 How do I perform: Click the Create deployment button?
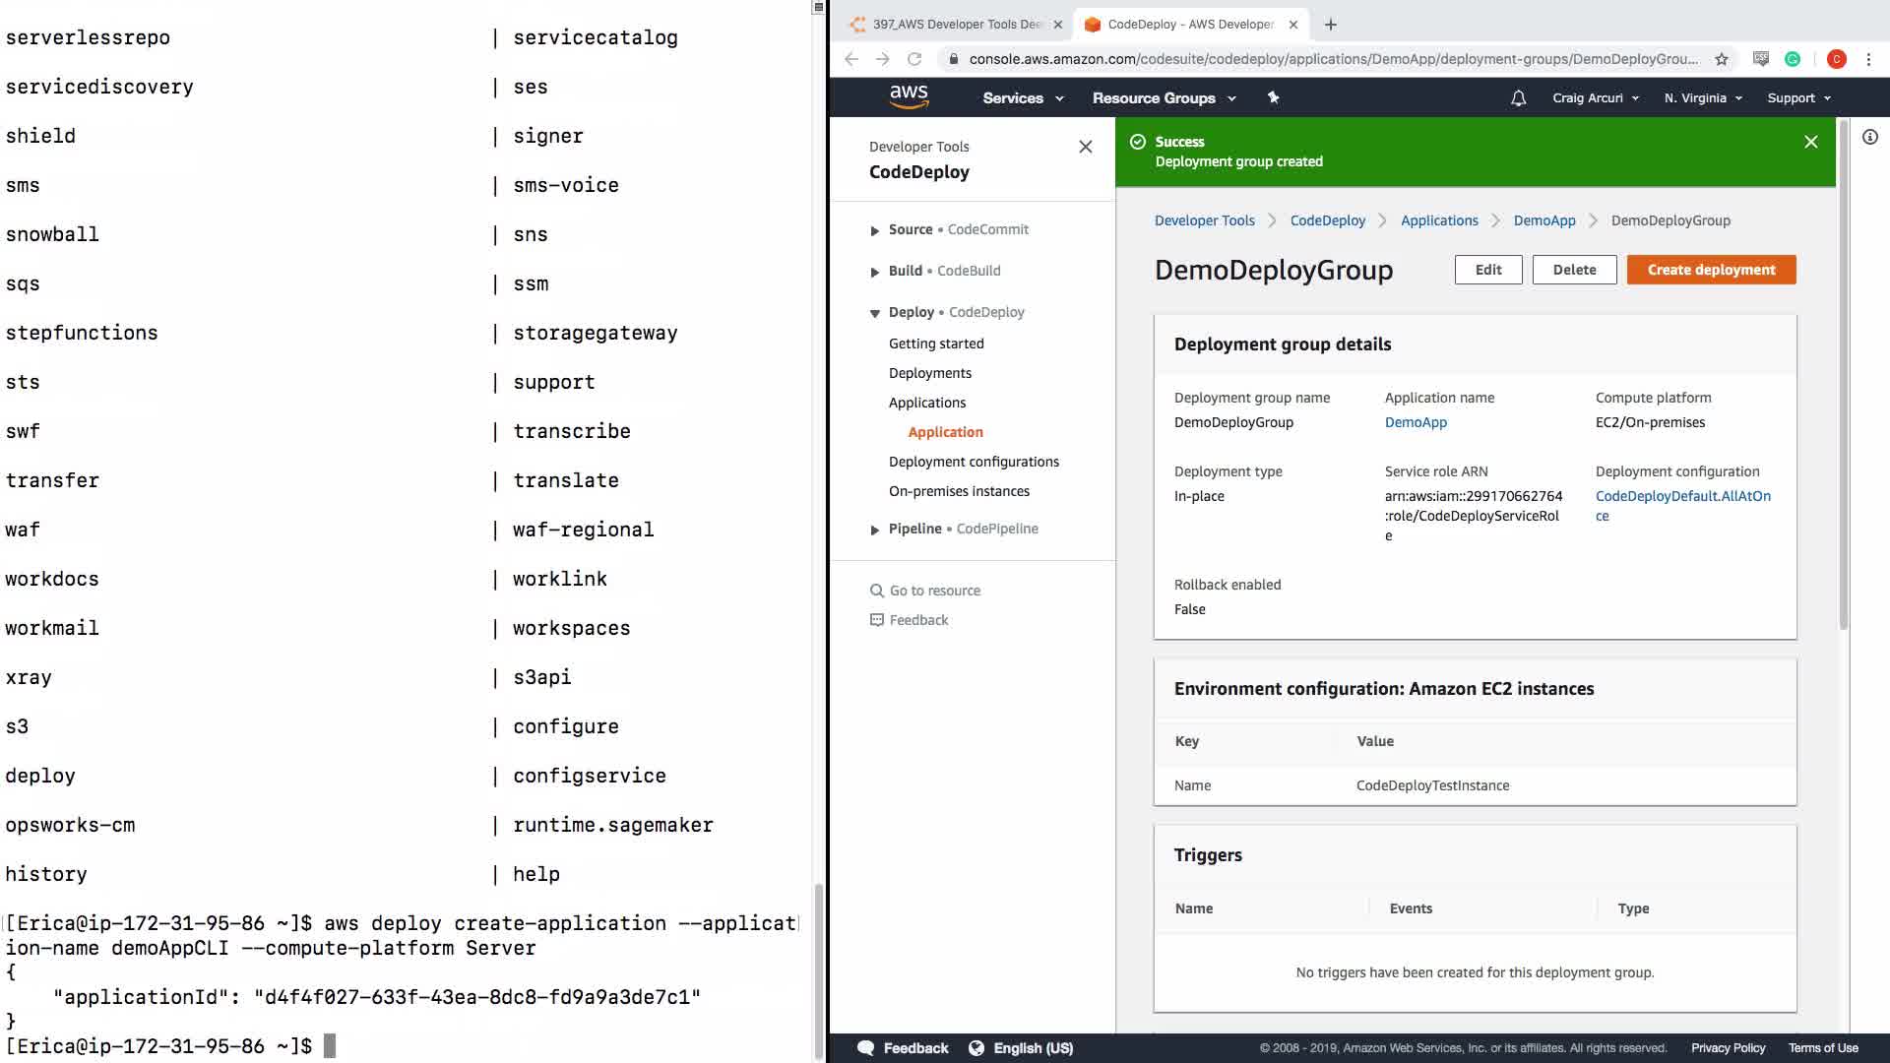tap(1711, 270)
